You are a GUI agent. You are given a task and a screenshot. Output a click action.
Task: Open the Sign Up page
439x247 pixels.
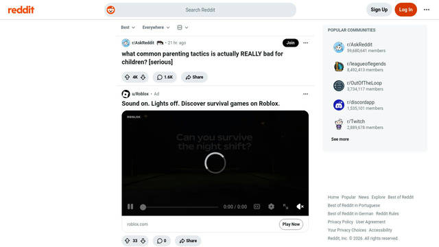pyautogui.click(x=379, y=10)
